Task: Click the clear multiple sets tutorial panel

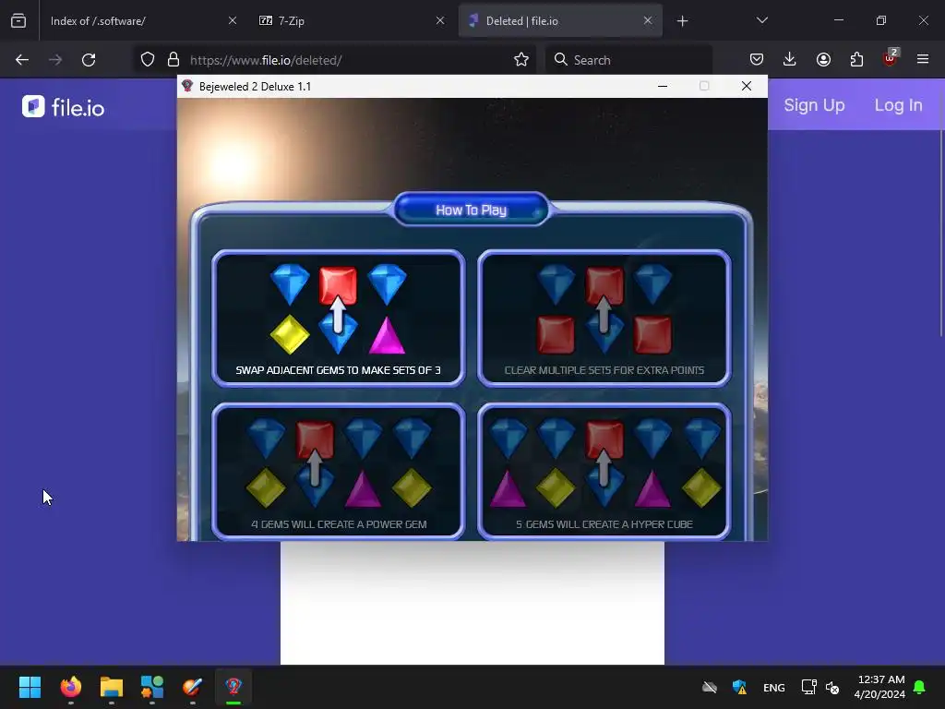Action: [604, 318]
